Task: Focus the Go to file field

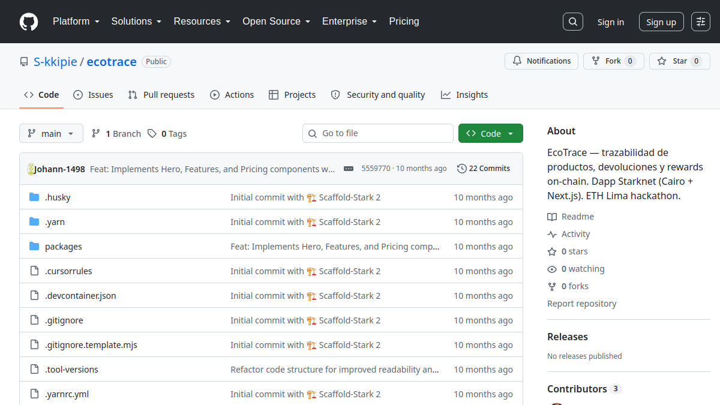Action: pos(378,133)
